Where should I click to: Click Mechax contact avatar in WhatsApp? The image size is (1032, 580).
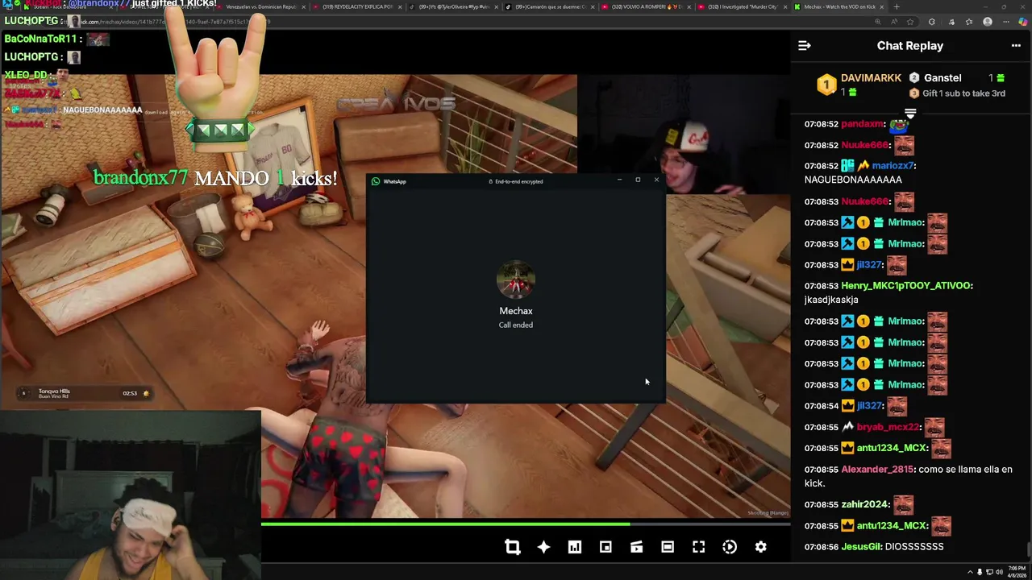(516, 280)
